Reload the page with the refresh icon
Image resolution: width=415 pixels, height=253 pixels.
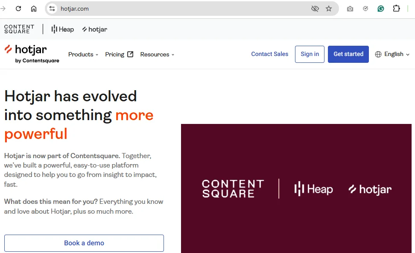[x=18, y=9]
